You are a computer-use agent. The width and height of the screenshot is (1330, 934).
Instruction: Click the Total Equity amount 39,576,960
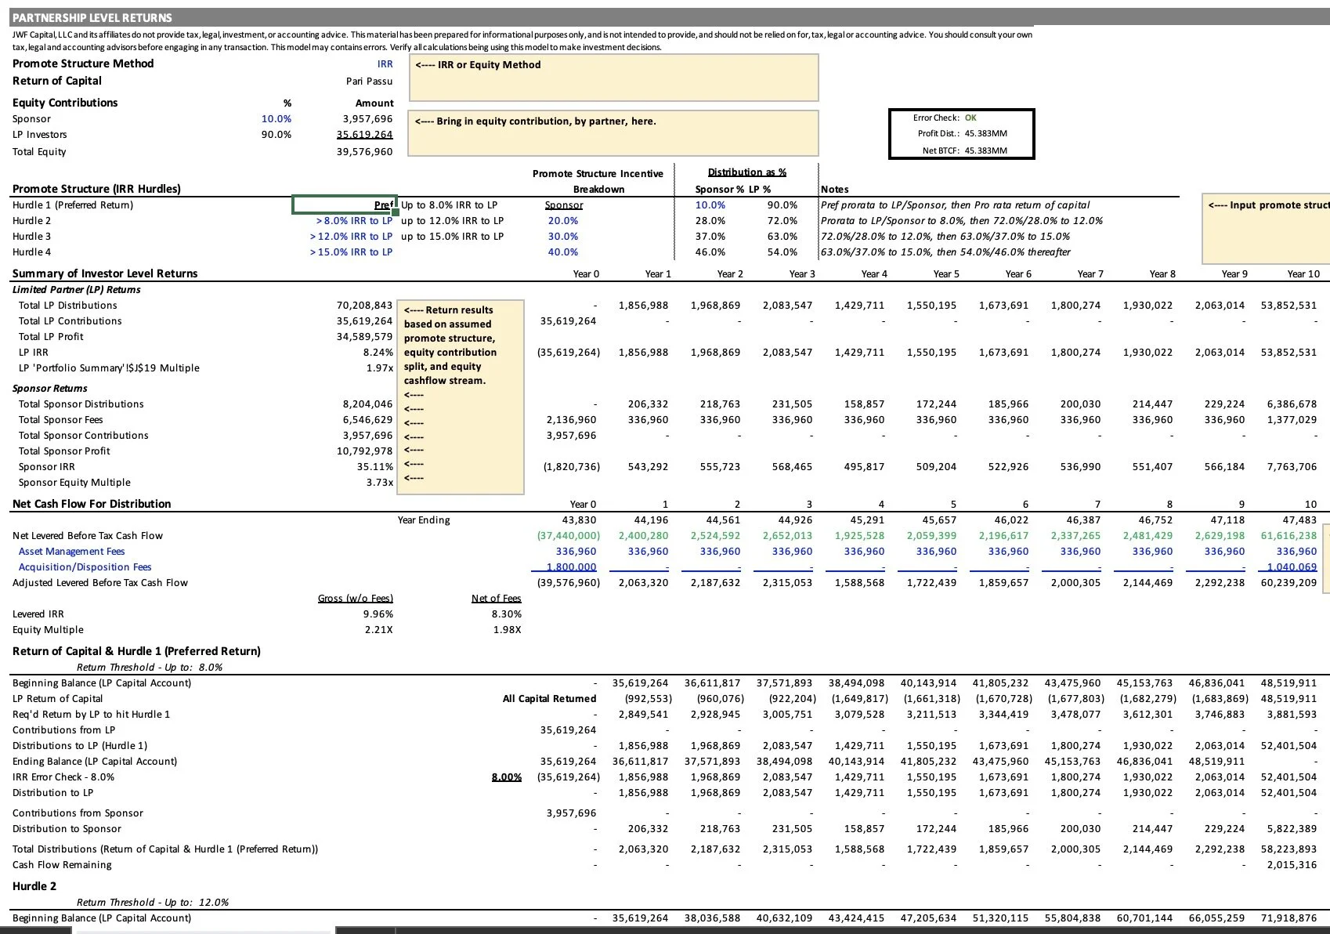364,152
